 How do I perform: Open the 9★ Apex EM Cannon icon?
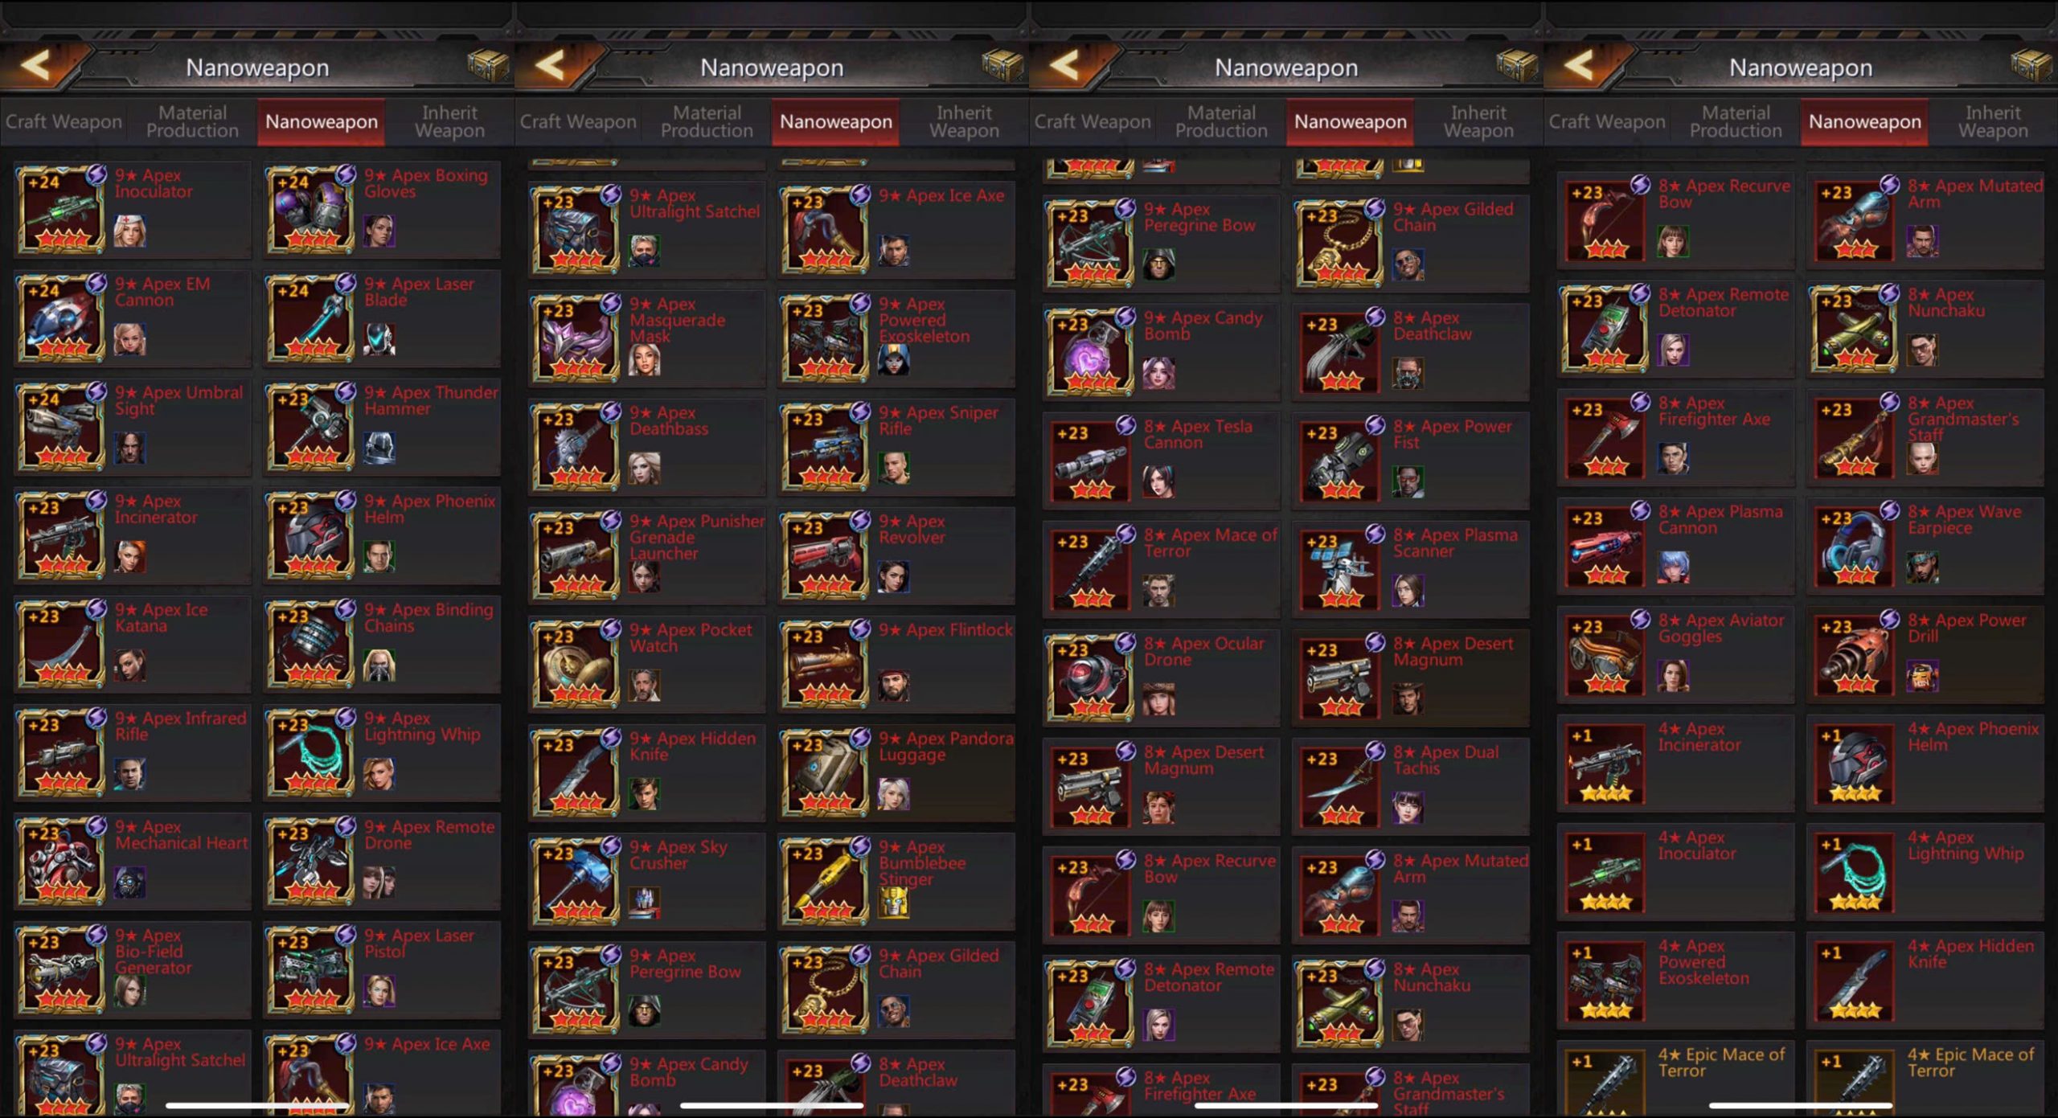(x=62, y=318)
